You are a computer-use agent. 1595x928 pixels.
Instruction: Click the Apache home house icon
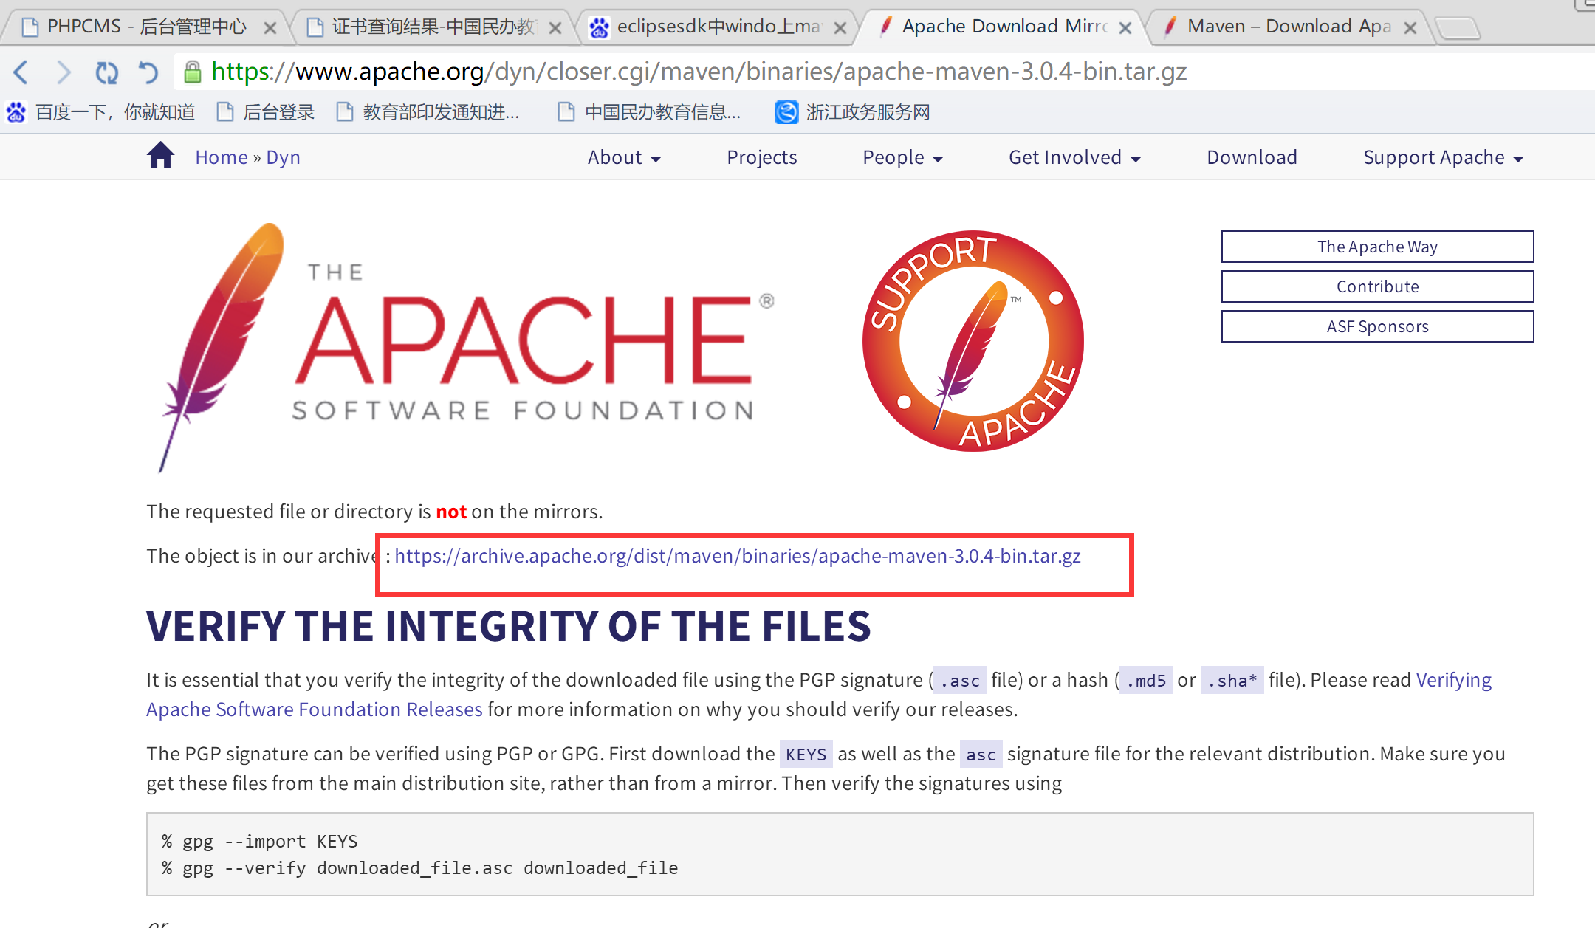(160, 157)
